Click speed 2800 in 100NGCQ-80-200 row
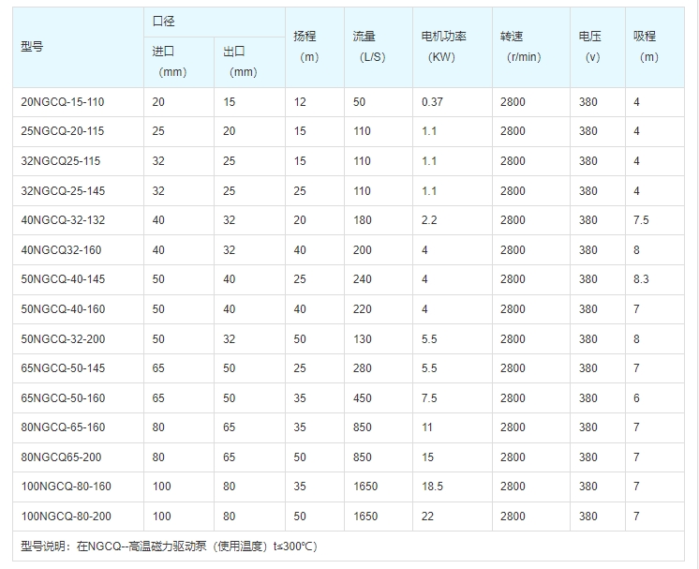The height and width of the screenshot is (569, 699). point(513,516)
